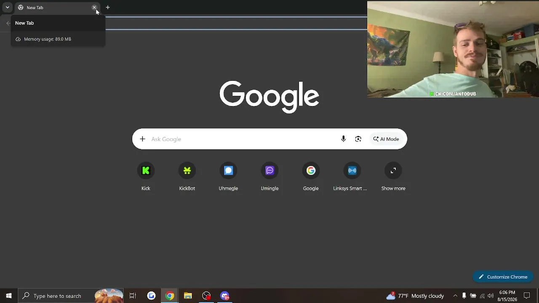The height and width of the screenshot is (303, 539).
Task: Switch to AI Mode
Action: pos(386,139)
